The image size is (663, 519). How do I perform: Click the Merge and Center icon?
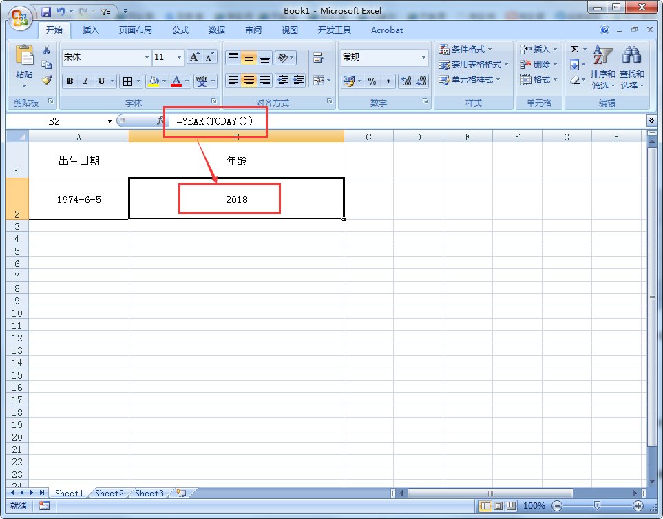point(318,81)
